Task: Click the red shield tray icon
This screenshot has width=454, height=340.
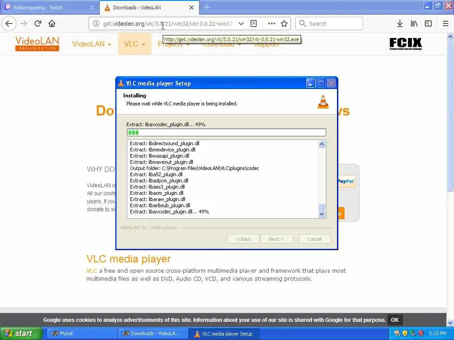Action: (x=421, y=333)
